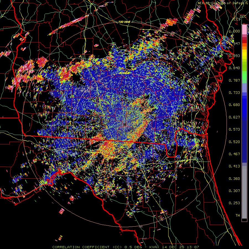Click the 0.787 legend value
The height and width of the screenshot is (249, 249).
[x=234, y=80]
